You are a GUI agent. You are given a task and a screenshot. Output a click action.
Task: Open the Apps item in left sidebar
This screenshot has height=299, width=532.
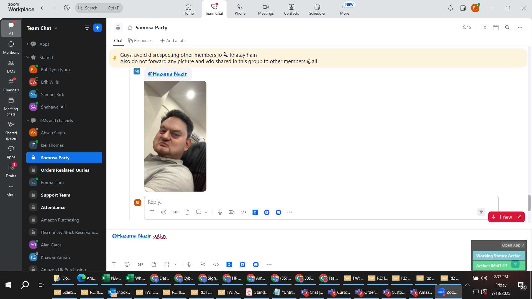[11, 152]
